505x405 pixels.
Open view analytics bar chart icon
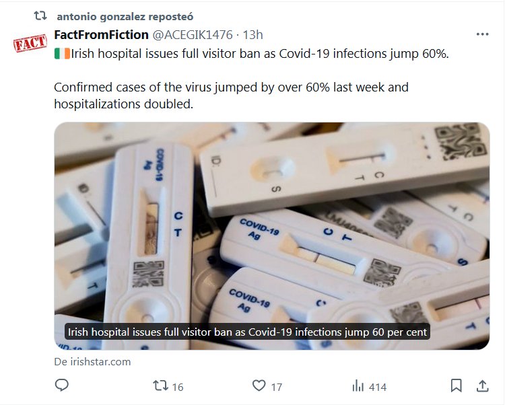coord(358,386)
